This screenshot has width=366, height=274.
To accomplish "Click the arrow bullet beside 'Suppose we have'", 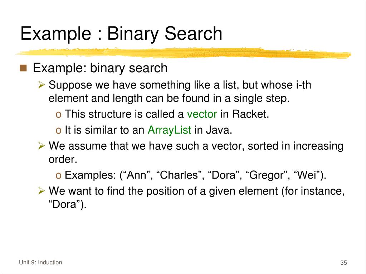I will coord(41,85).
